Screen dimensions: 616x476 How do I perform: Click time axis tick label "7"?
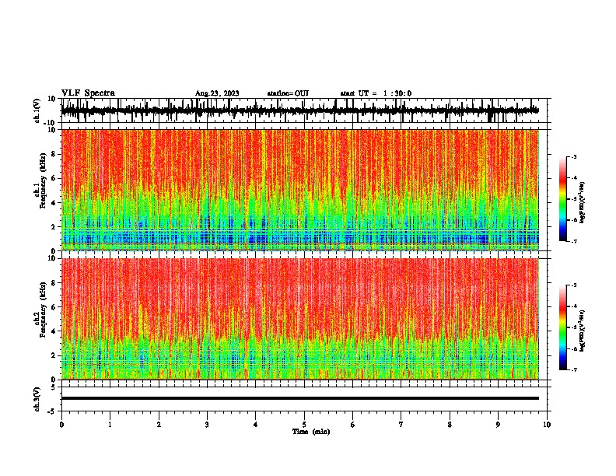pos(401,425)
